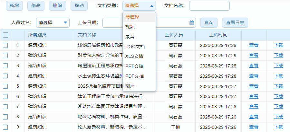Image resolution: width=290 pixels, height=132 pixels.
Task: Pick 图片 from the dropdown options
Action: (x=130, y=86)
